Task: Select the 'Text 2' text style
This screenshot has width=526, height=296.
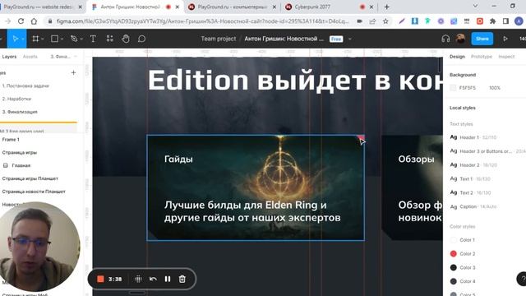Action: point(470,192)
